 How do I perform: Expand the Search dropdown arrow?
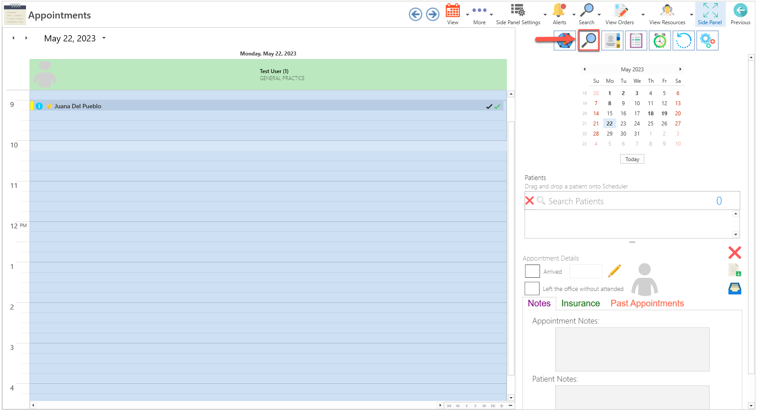tap(599, 15)
